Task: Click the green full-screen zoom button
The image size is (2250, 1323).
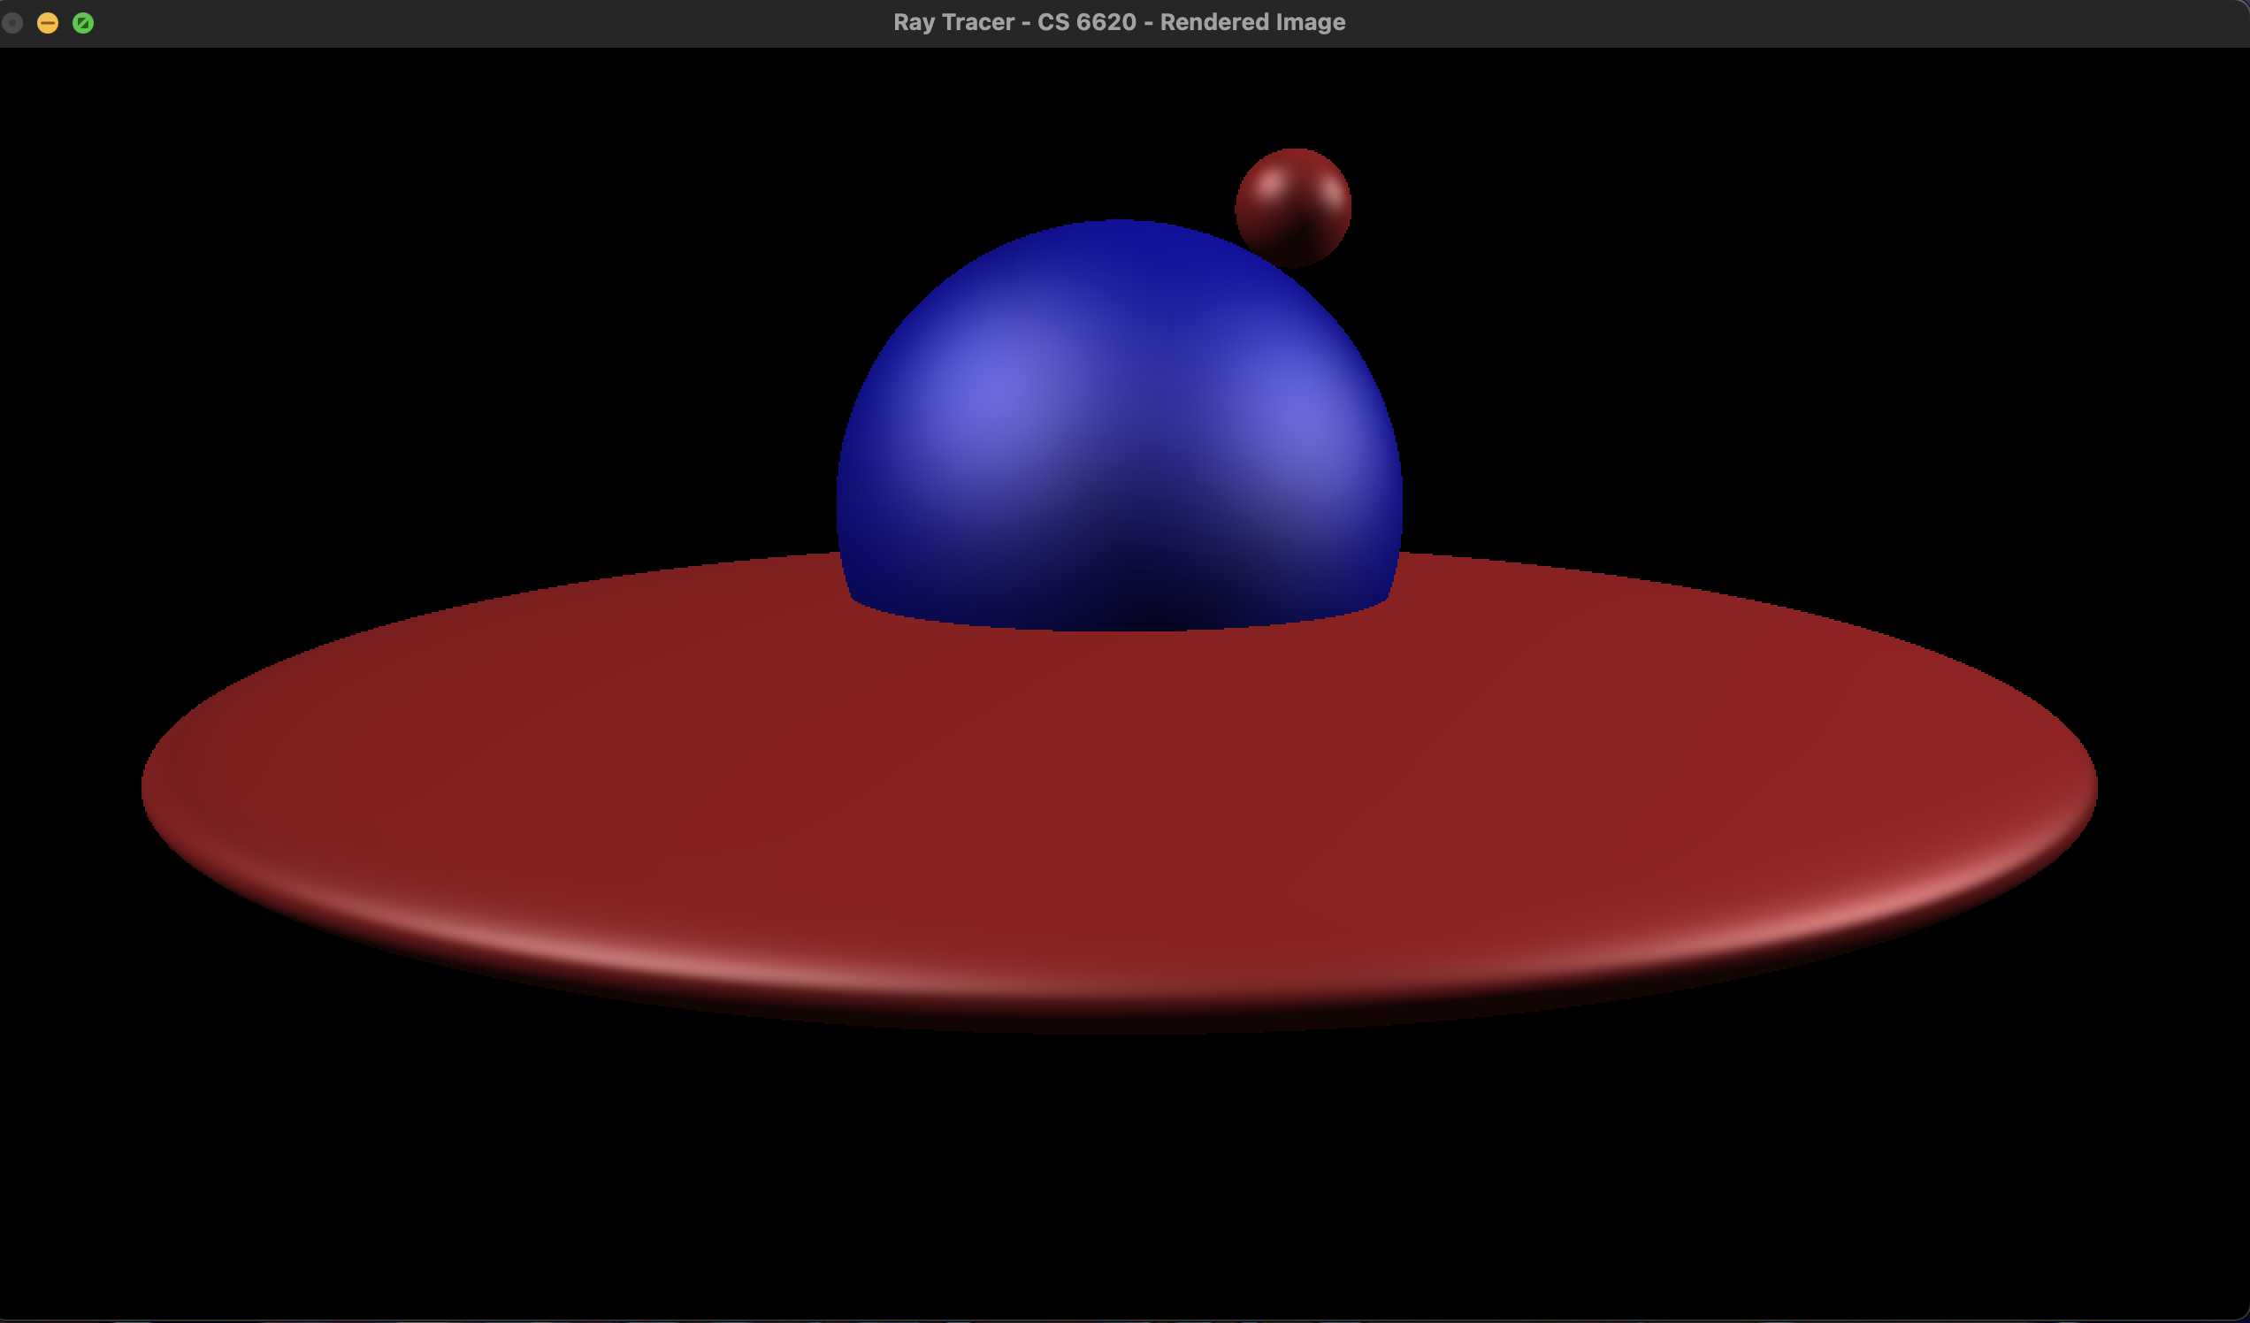Action: (83, 23)
